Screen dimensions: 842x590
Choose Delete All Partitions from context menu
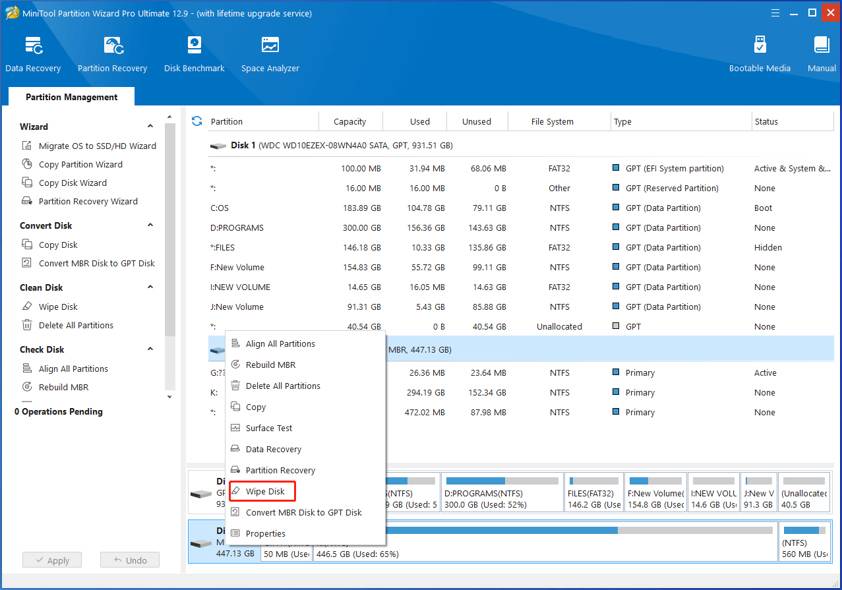305,386
